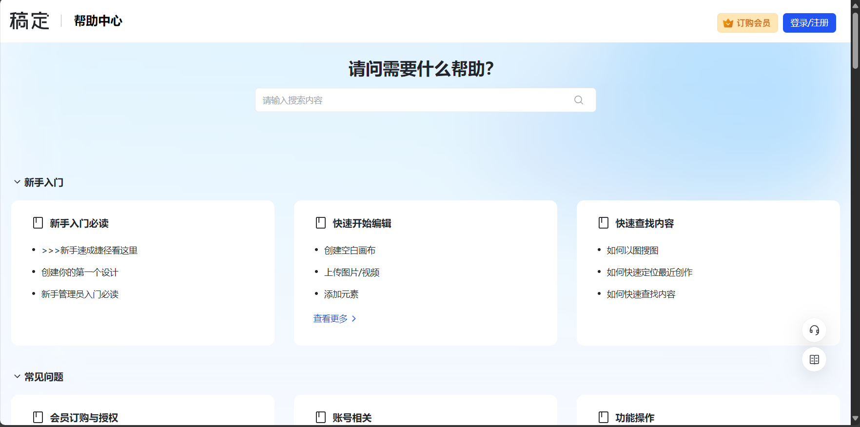860x427 pixels.
Task: Click the magnifier search icon
Action: click(x=579, y=100)
